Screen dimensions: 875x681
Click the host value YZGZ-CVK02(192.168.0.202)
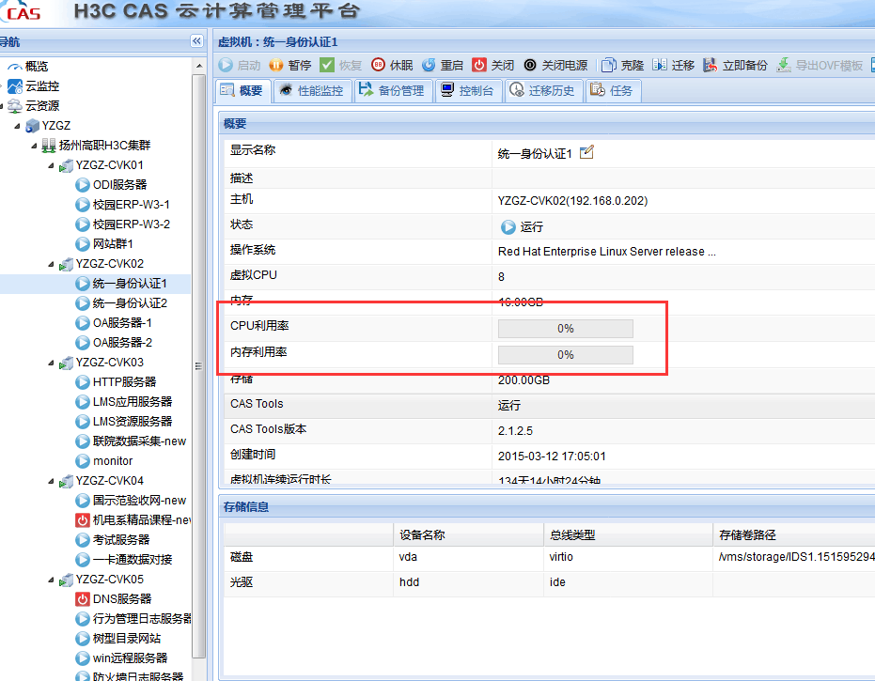572,201
